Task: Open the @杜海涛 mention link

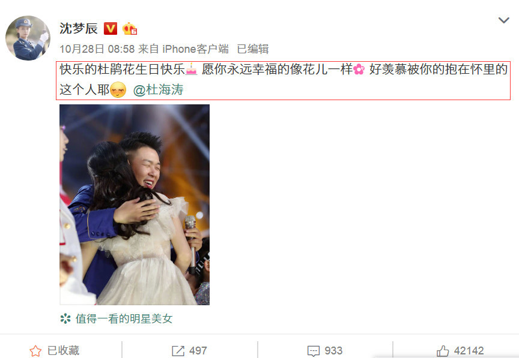Action: (x=158, y=89)
